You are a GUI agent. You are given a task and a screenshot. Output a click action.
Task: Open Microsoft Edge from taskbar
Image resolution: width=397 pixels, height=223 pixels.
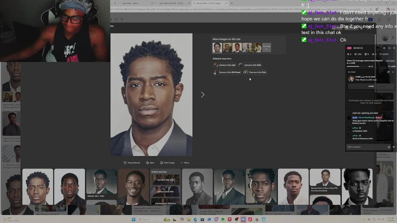(195, 219)
